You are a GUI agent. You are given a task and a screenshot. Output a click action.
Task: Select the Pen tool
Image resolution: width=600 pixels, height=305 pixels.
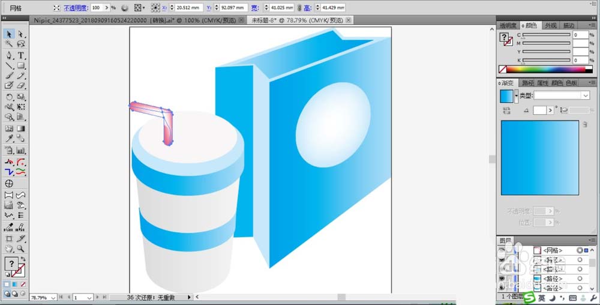[9, 55]
